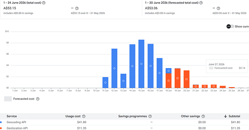
Task: Open help icon next to total cost heading
Action: pos(44,3)
